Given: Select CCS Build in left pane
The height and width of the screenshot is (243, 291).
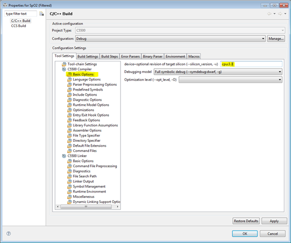Looking at the screenshot, I should point(19,26).
